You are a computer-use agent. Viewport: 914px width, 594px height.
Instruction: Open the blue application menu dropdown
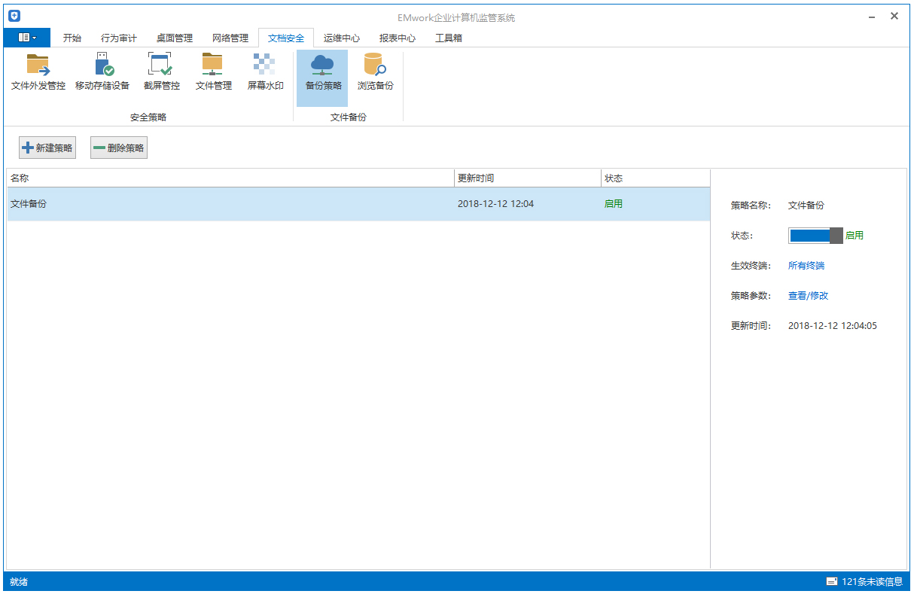(27, 38)
